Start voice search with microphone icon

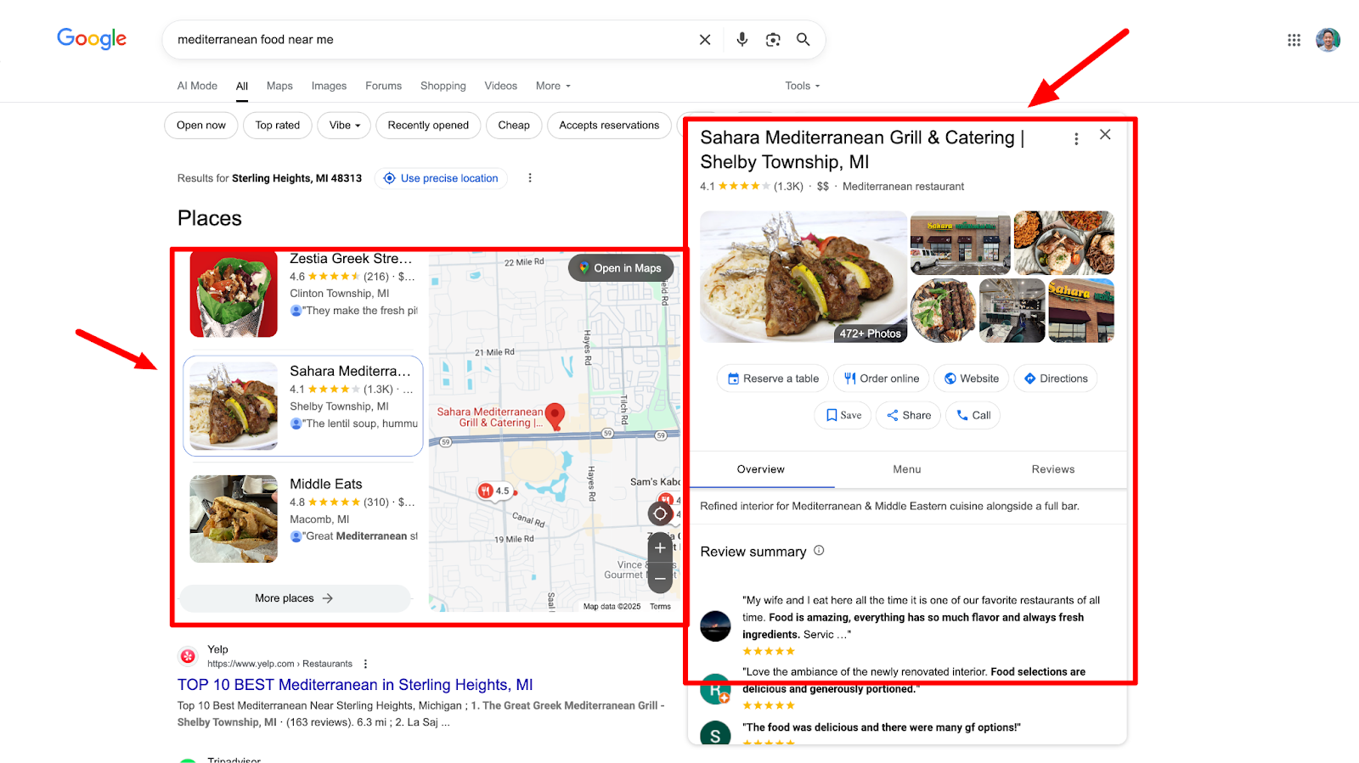742,40
